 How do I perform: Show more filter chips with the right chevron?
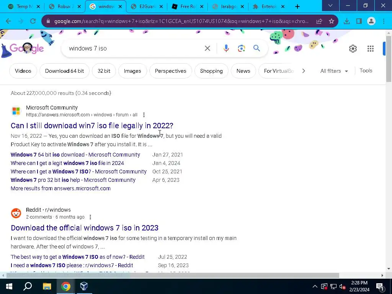click(x=304, y=71)
